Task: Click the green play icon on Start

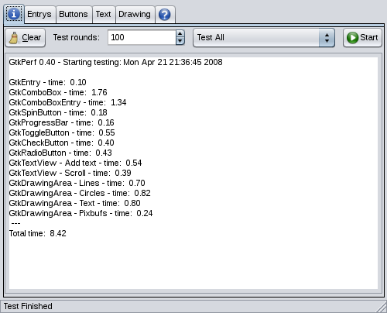Action: (x=352, y=38)
